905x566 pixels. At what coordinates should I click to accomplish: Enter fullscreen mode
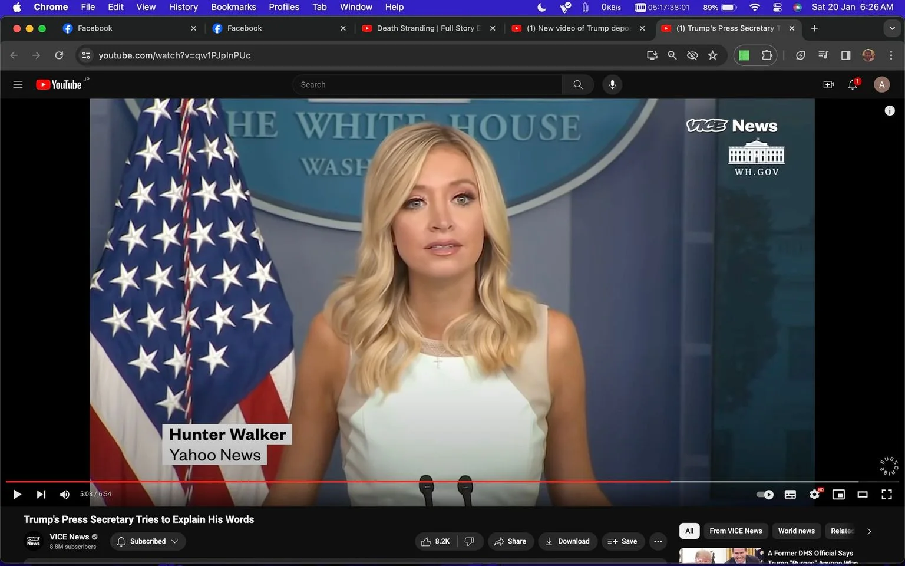click(887, 495)
